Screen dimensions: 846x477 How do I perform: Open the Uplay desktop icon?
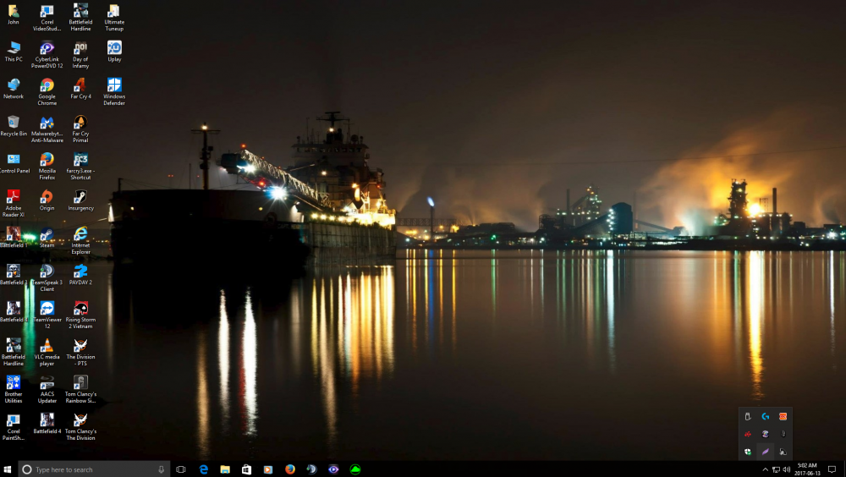point(114,48)
